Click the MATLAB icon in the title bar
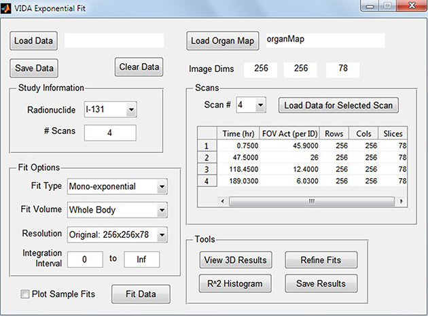 coord(6,8)
